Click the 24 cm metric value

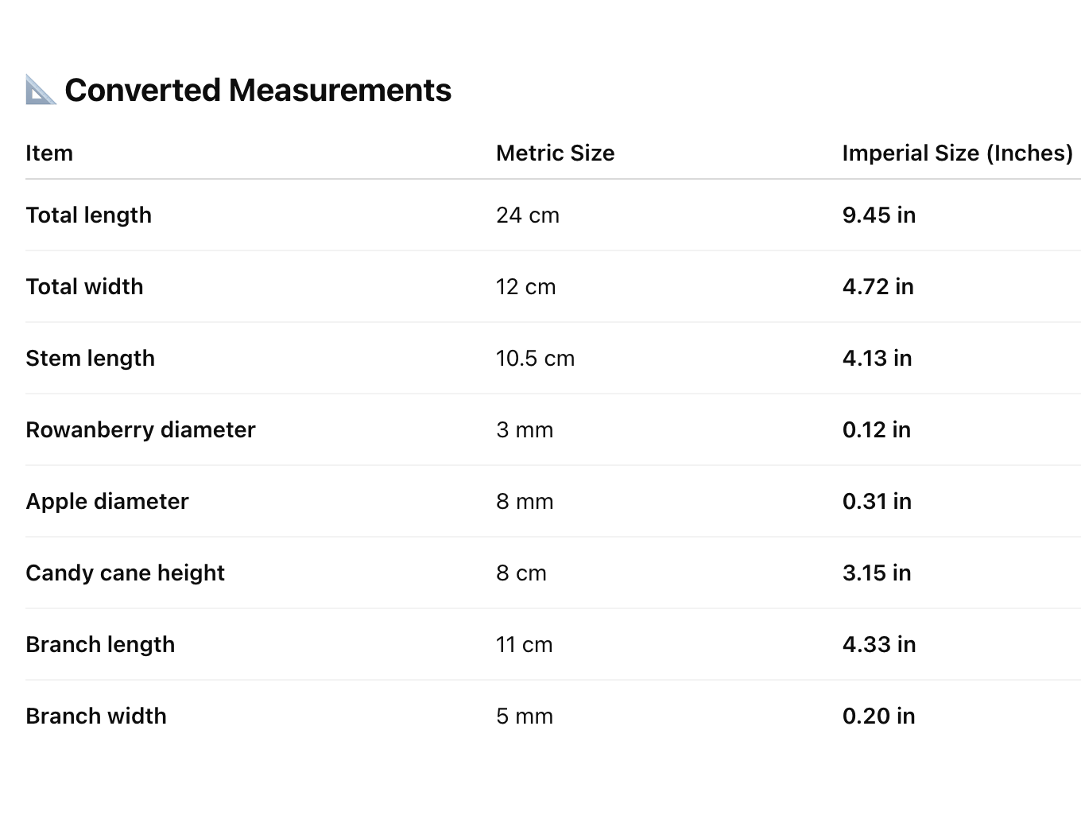pos(528,215)
